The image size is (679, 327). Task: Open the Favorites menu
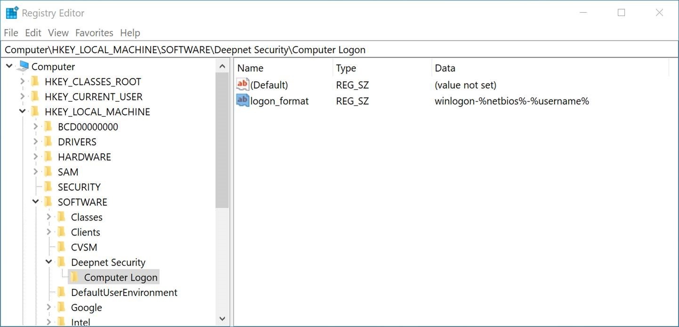click(94, 33)
